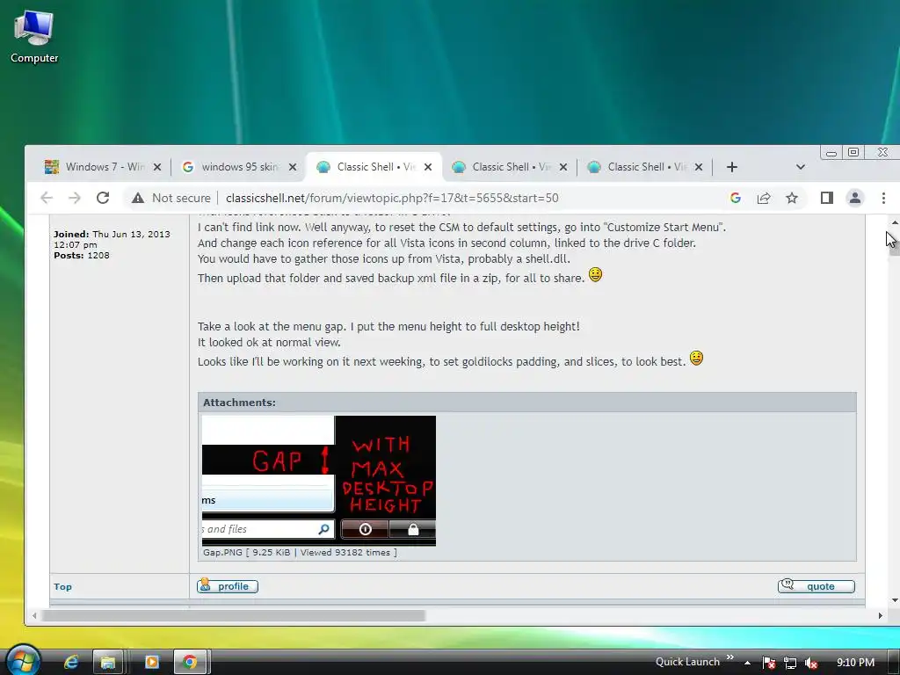Switch to the windows 95 skin tab
The height and width of the screenshot is (675, 900).
pos(233,167)
